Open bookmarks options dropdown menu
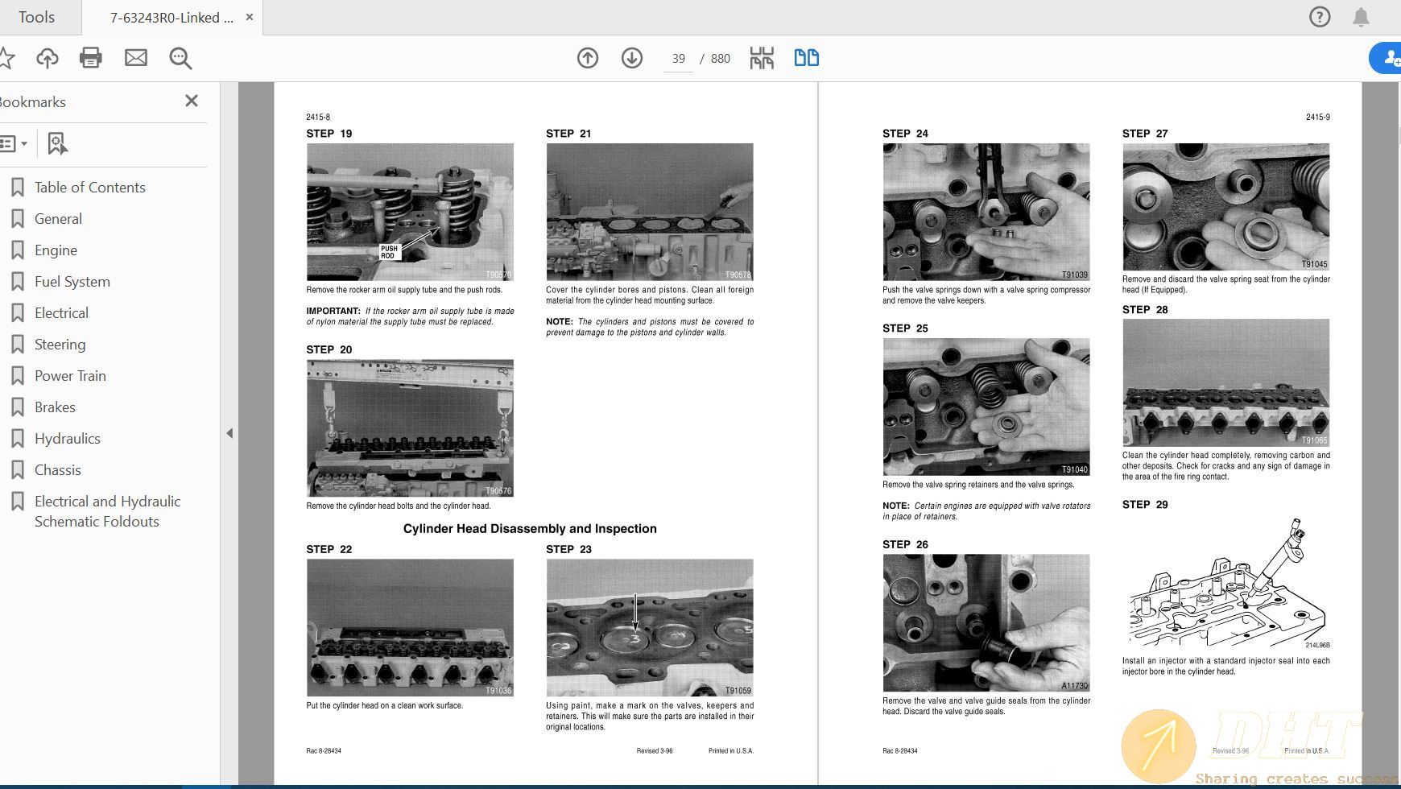1401x789 pixels. coord(14,144)
